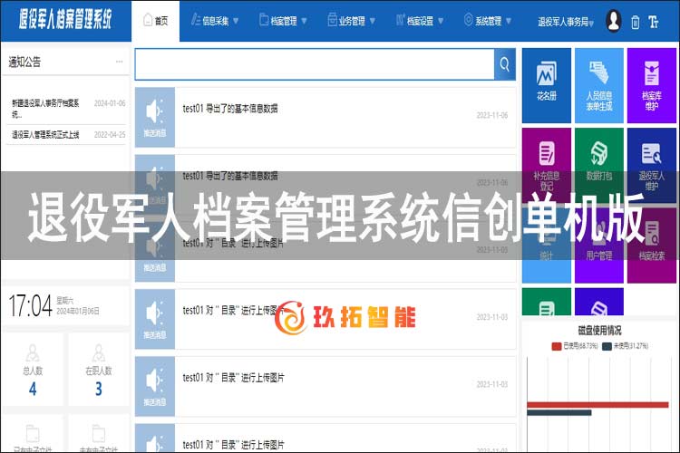
Task: Open the 数据打包 tile
Action: coord(599,165)
